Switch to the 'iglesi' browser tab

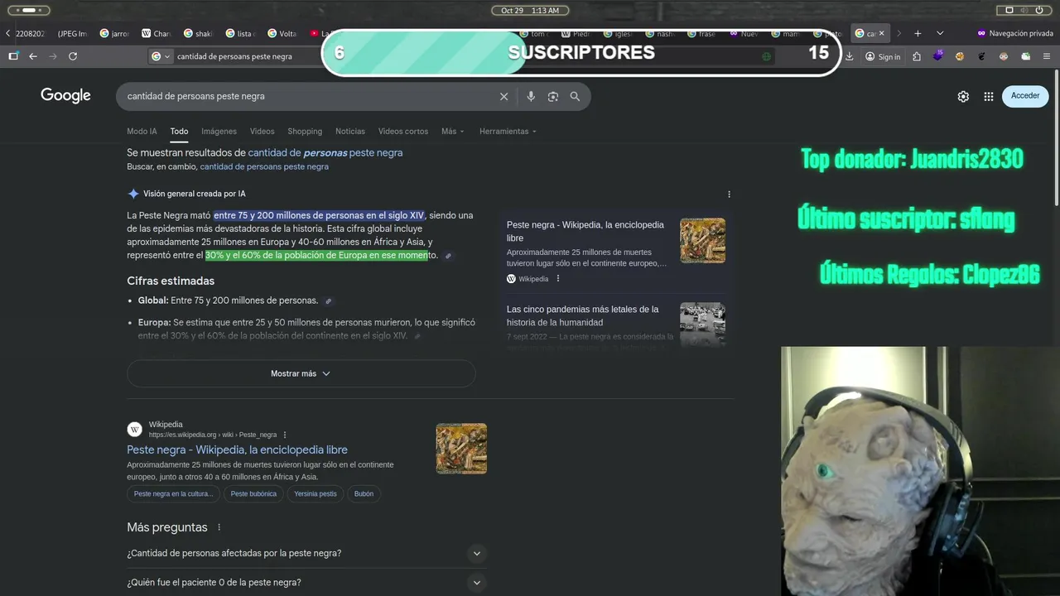pyautogui.click(x=619, y=33)
